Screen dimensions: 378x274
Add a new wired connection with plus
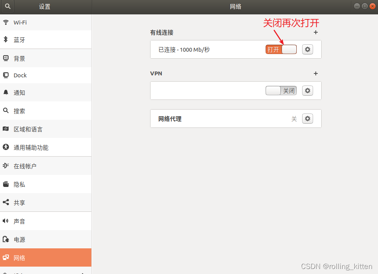315,32
